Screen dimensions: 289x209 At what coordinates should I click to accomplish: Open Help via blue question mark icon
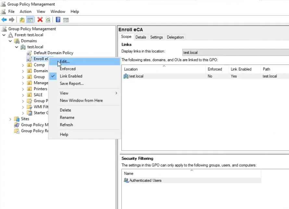58,20
